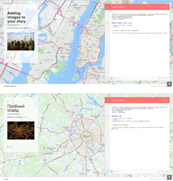Go to previous slide in New York story
Viewport: 173px width, 181px height.
click(8, 58)
